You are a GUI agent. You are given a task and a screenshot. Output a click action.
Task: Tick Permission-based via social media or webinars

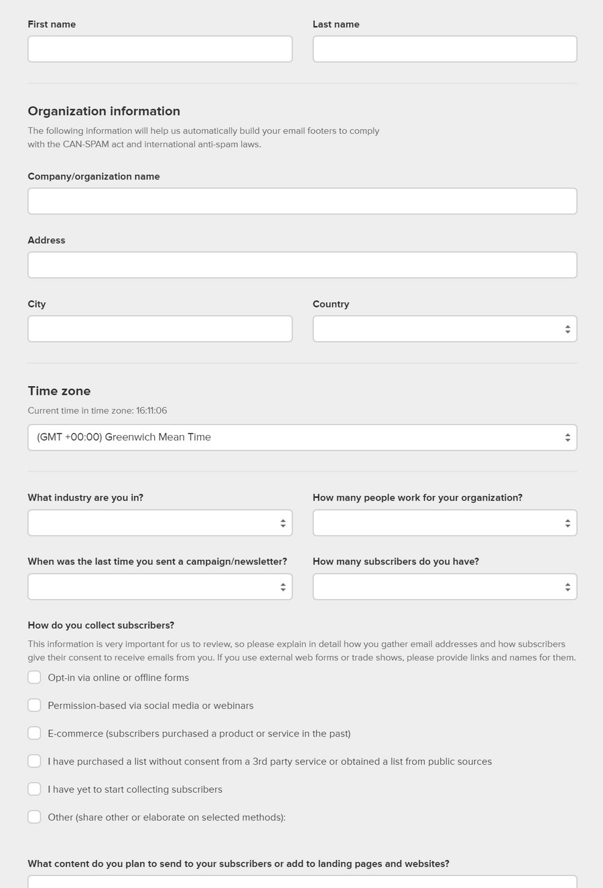[x=34, y=705]
